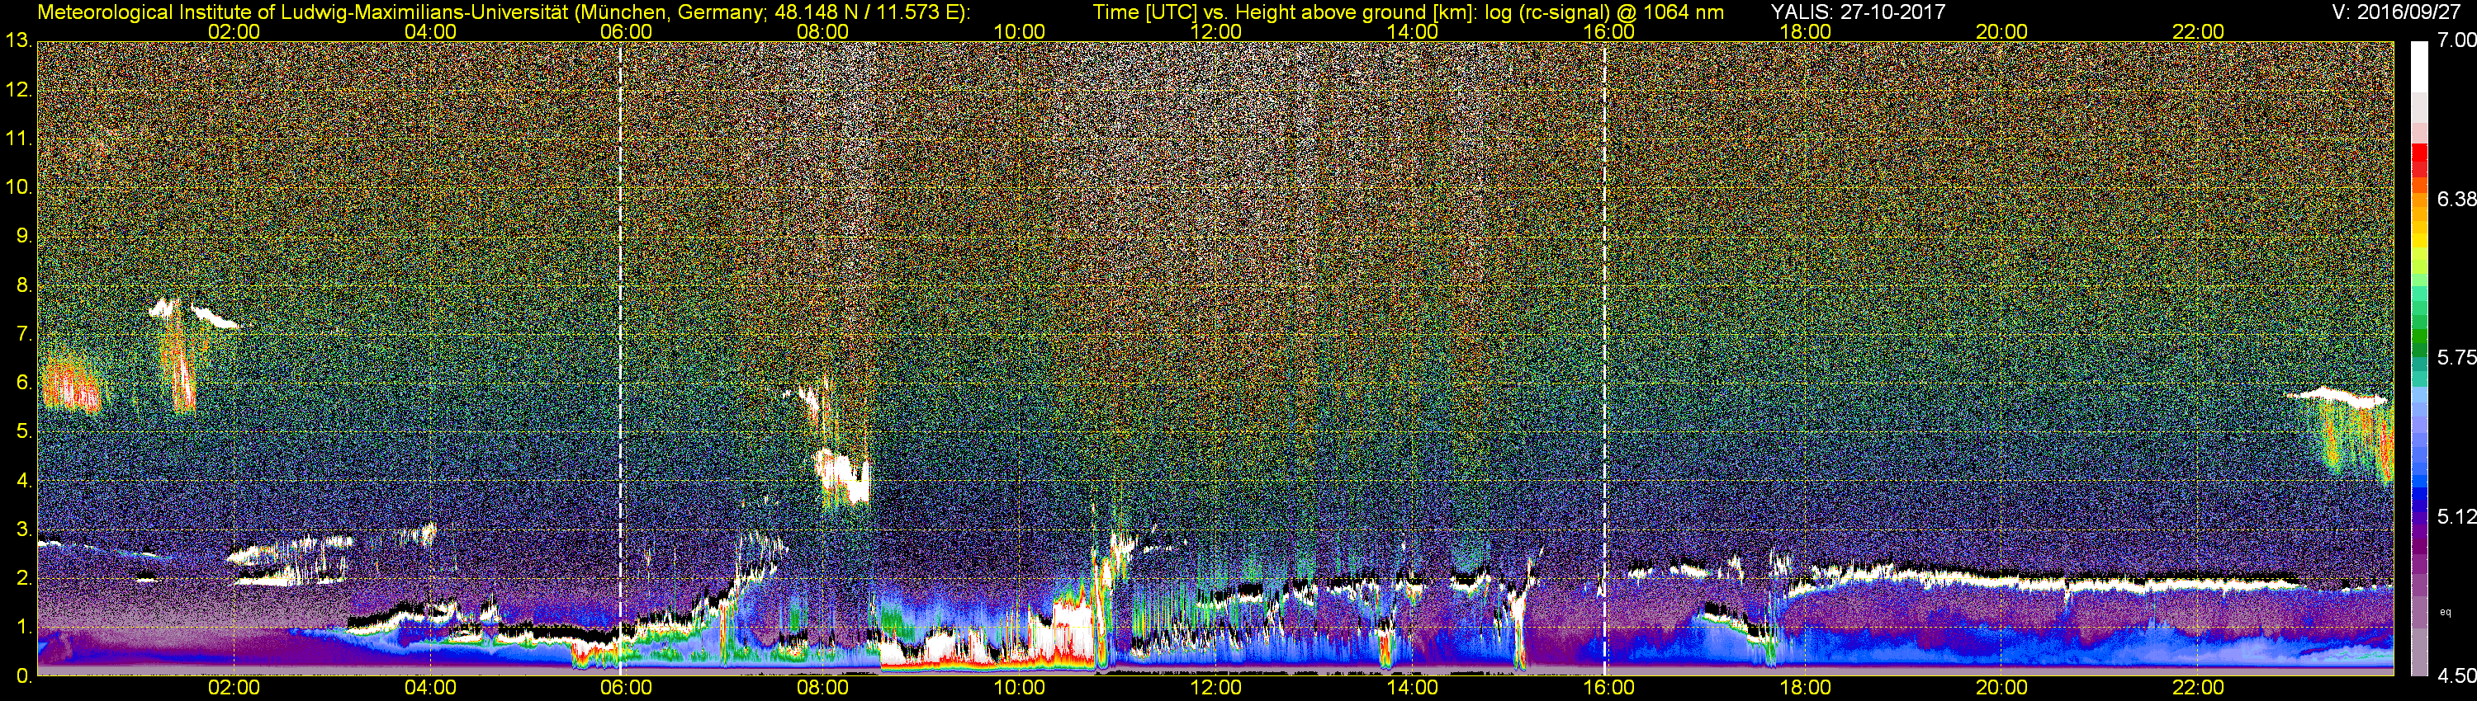Click the 18:00 label on the top time axis
Image resolution: width=2477 pixels, height=701 pixels.
pos(1805,31)
